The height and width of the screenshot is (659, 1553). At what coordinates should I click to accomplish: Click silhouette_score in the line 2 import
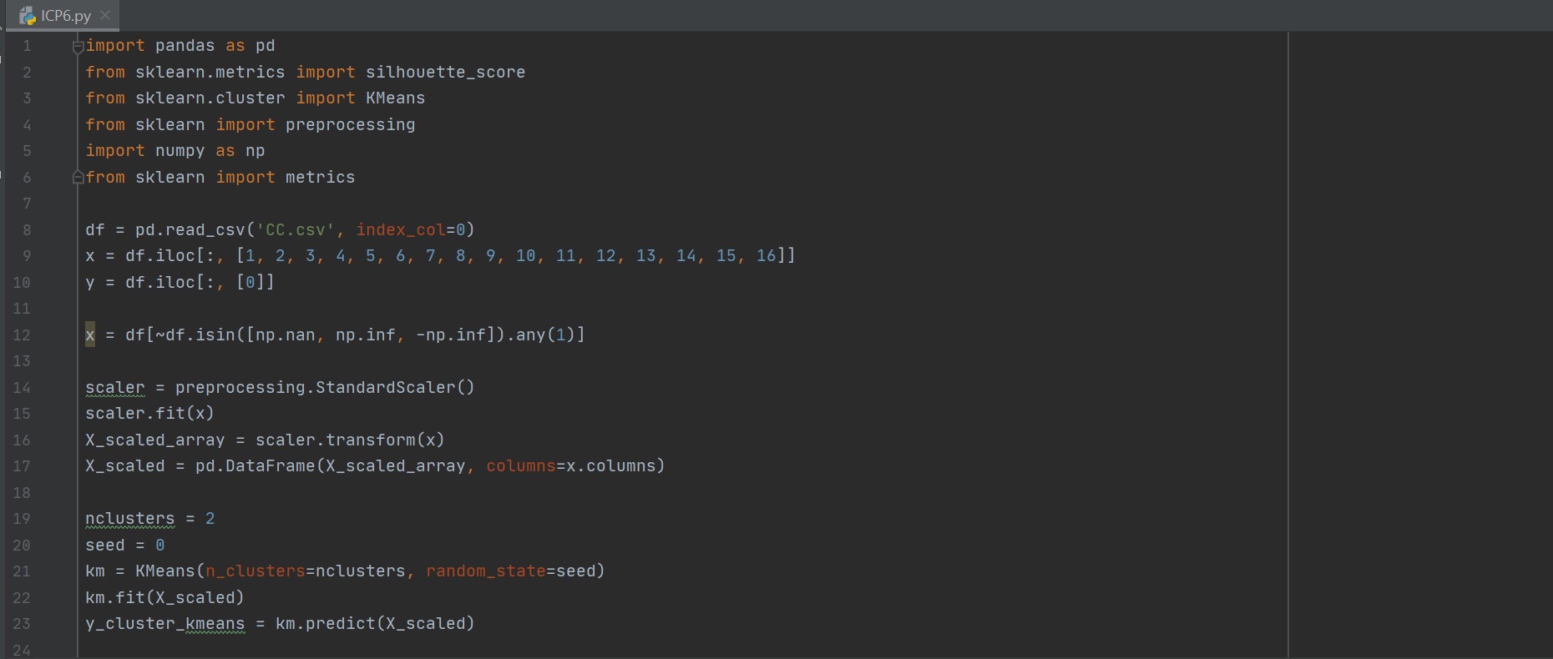[445, 73]
